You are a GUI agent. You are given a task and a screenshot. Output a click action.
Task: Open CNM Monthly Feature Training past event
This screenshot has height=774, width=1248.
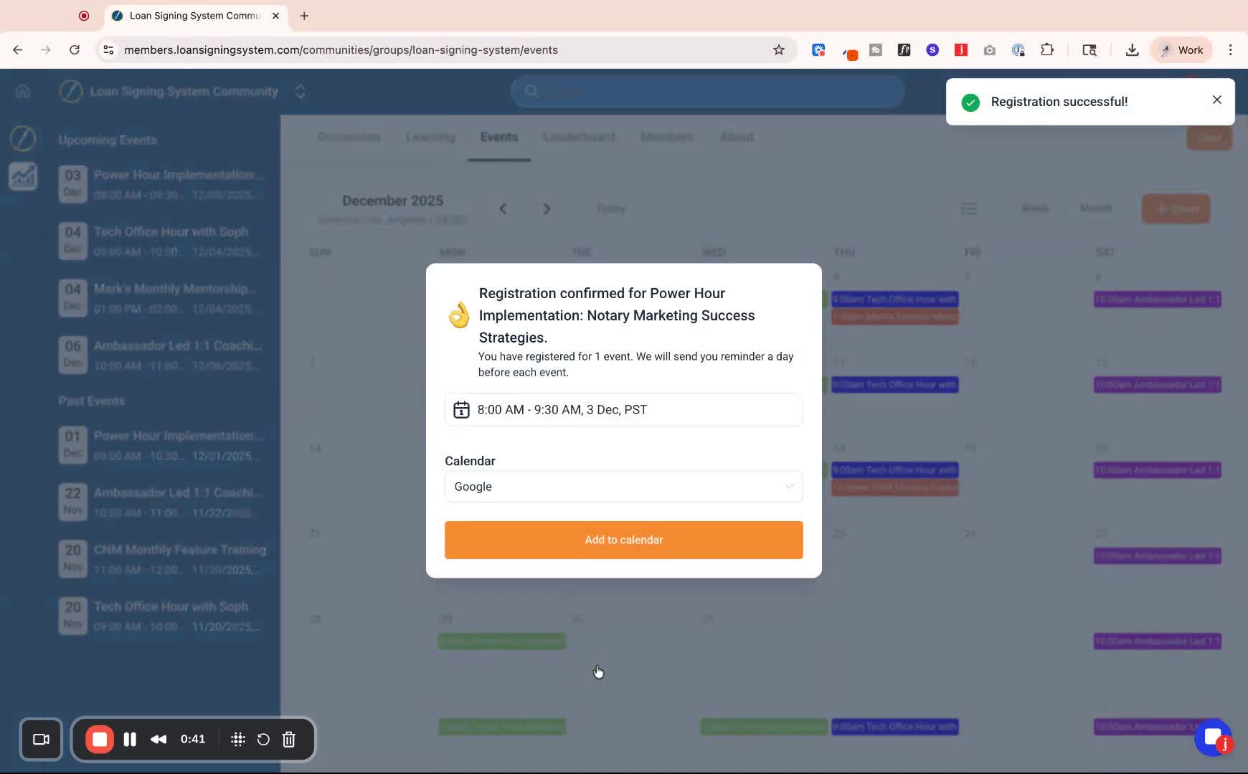click(x=162, y=559)
